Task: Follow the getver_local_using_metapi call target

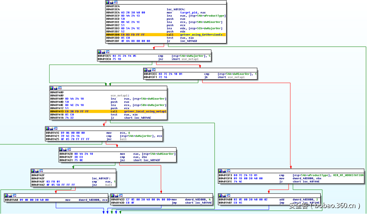Action: click(145, 111)
